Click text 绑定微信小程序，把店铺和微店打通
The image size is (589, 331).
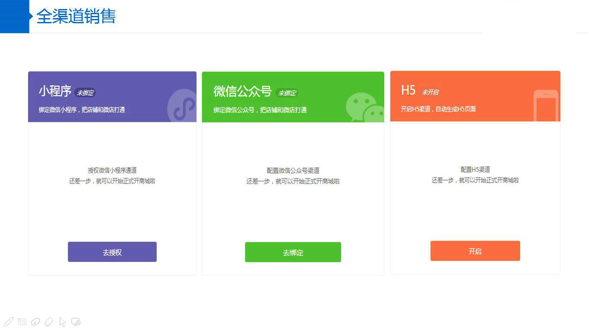coord(82,110)
